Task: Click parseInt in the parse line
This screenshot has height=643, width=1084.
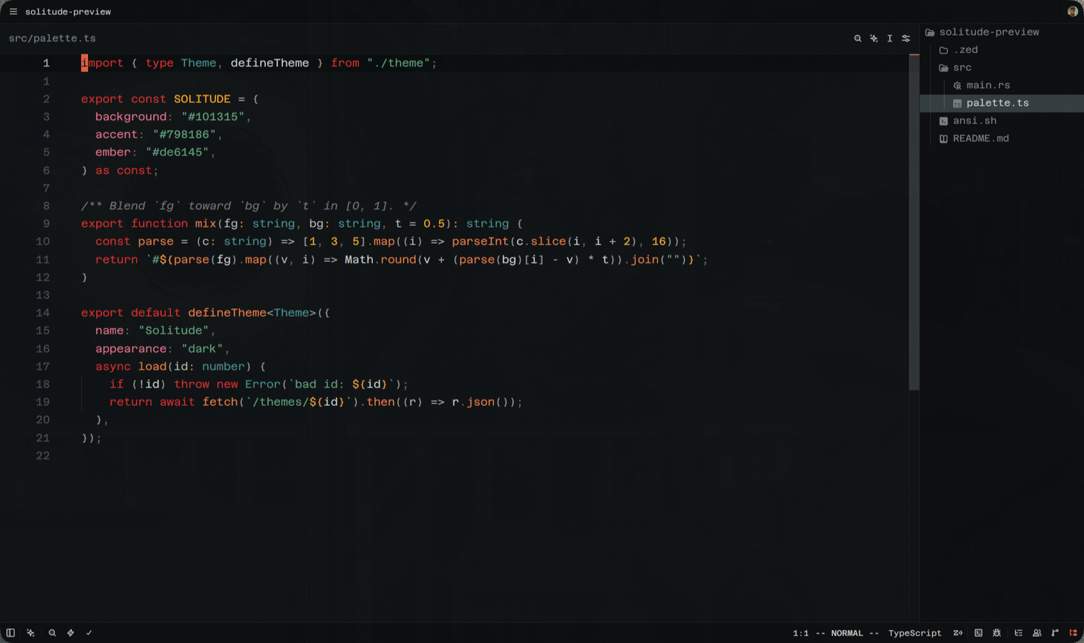Action: [480, 241]
